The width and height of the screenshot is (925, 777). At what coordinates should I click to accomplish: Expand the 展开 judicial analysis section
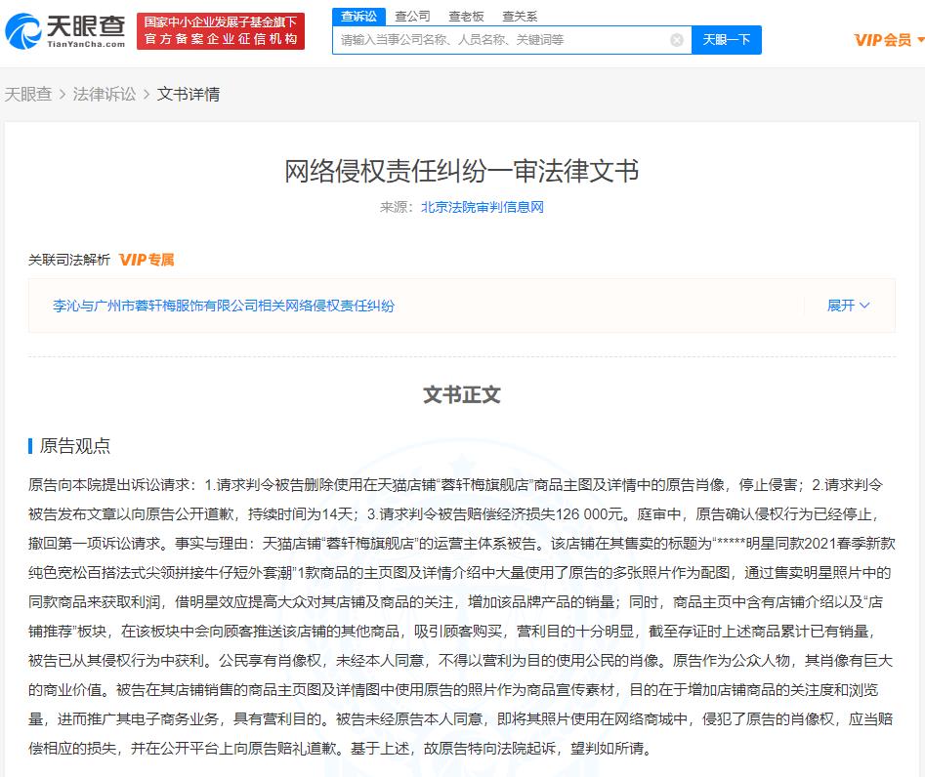pos(848,306)
